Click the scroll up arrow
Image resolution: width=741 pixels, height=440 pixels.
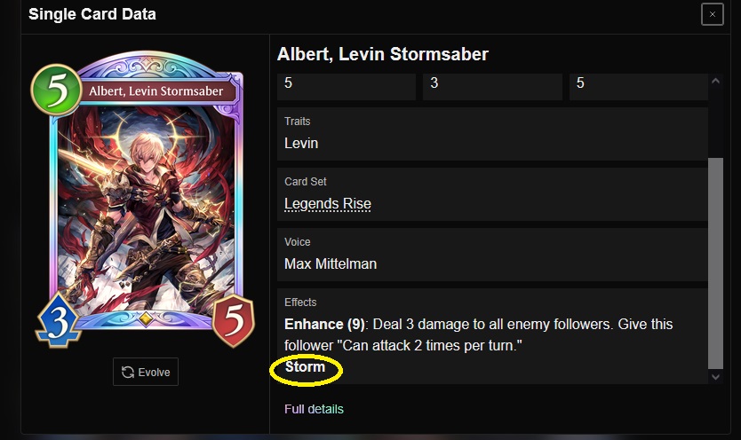click(715, 81)
